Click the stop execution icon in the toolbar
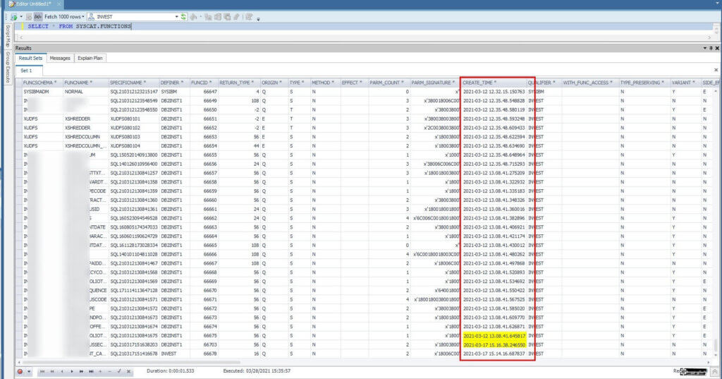Image resolution: width=722 pixels, height=379 pixels. pos(29,17)
